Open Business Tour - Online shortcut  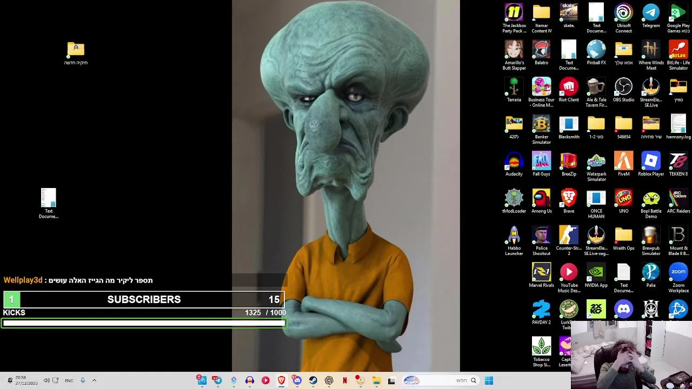pos(541,93)
